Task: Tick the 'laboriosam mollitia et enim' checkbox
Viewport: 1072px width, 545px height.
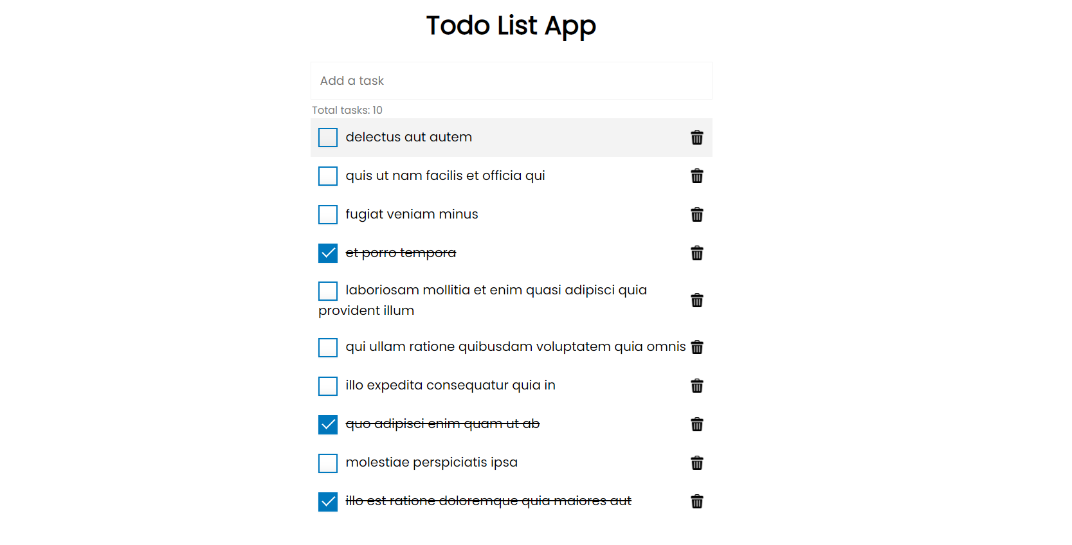Action: click(x=328, y=291)
